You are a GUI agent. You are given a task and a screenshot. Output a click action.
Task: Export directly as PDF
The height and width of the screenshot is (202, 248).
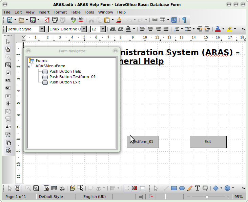click(x=47, y=20)
